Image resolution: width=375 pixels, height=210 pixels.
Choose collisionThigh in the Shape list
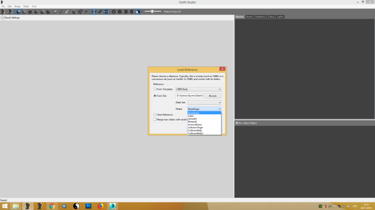point(204,127)
